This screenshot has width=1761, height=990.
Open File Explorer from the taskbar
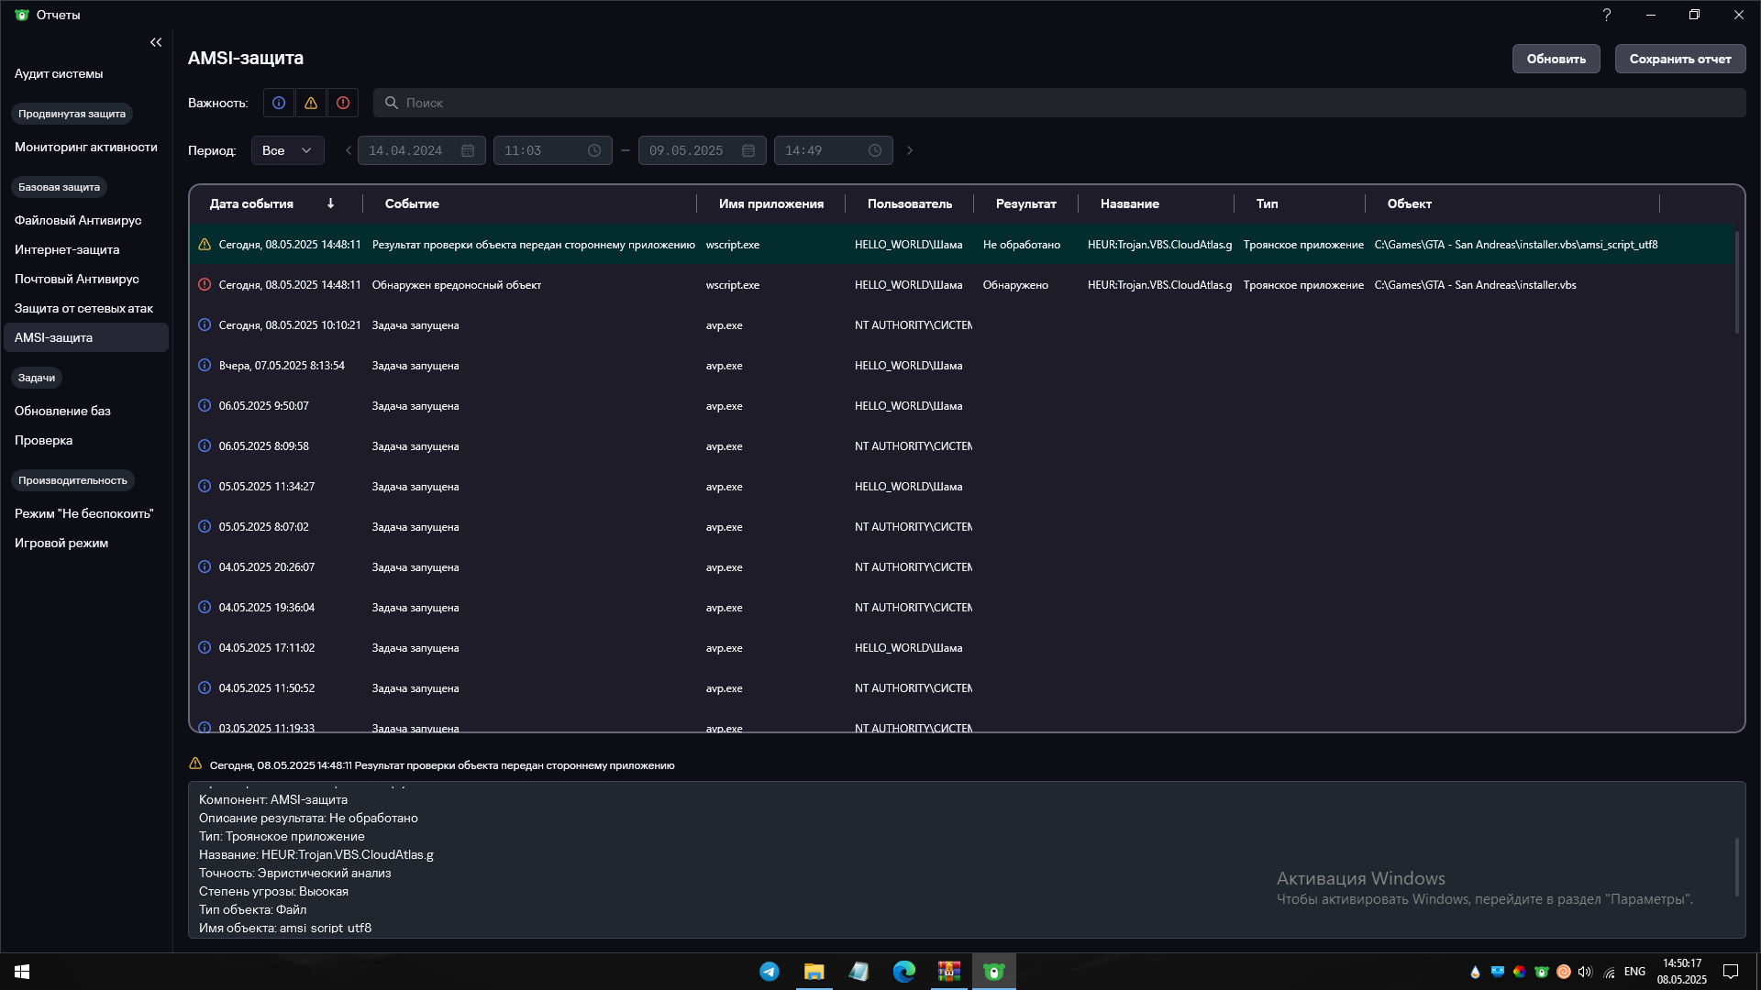(814, 972)
